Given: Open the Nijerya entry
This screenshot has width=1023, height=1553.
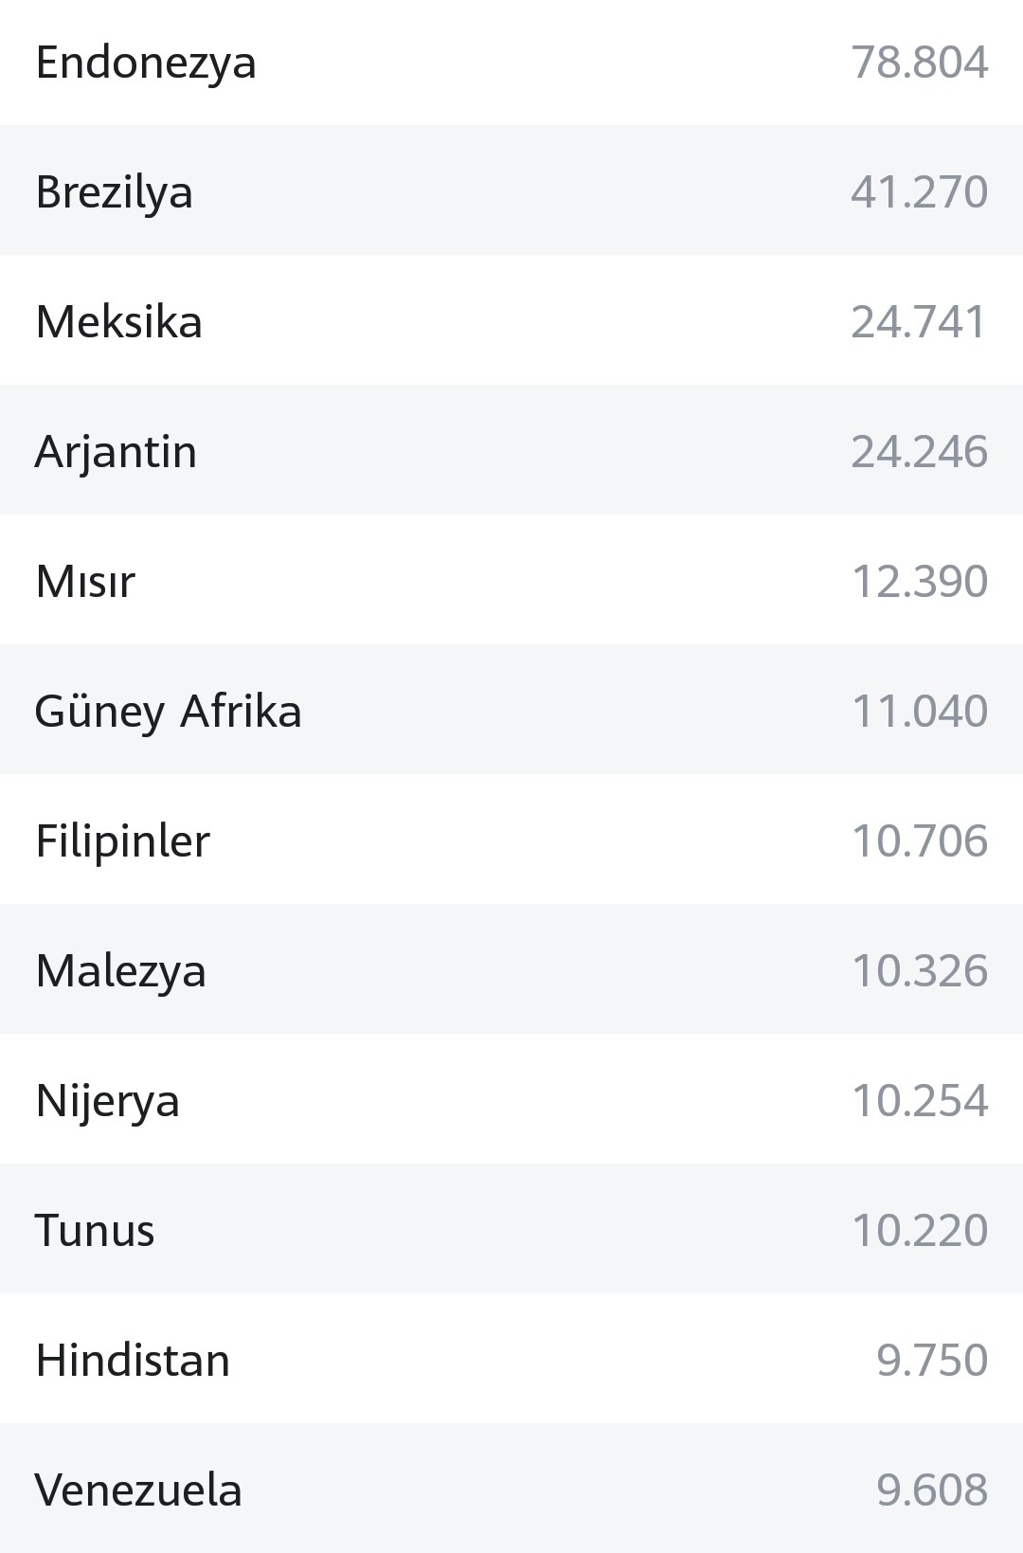Looking at the screenshot, I should 511,1099.
